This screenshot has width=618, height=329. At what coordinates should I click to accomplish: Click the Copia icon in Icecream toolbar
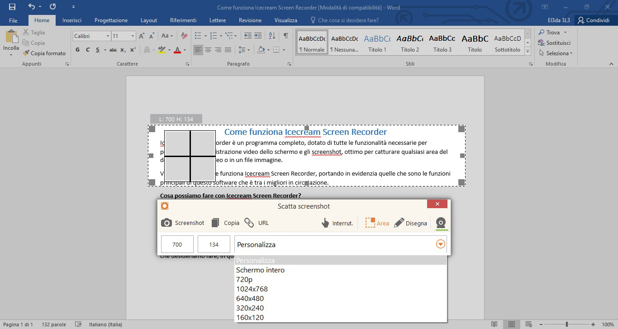click(x=216, y=223)
